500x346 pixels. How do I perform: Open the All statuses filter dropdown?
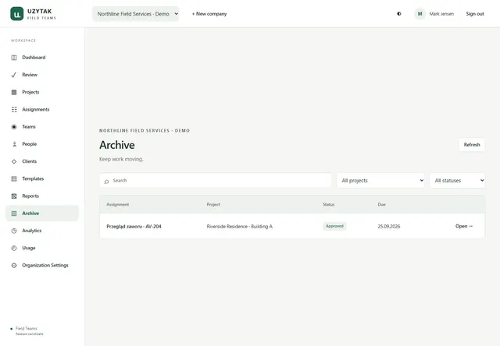[457, 181]
